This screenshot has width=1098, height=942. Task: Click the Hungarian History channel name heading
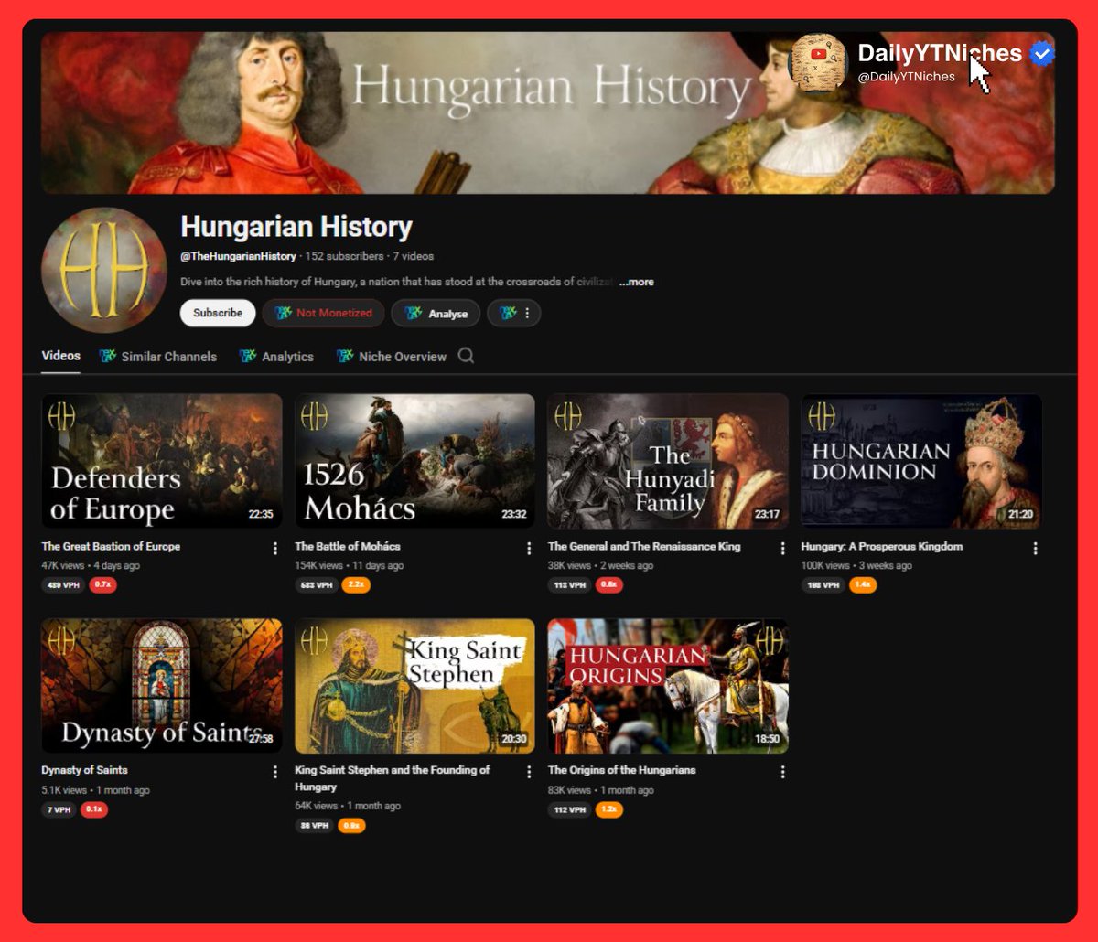click(296, 227)
